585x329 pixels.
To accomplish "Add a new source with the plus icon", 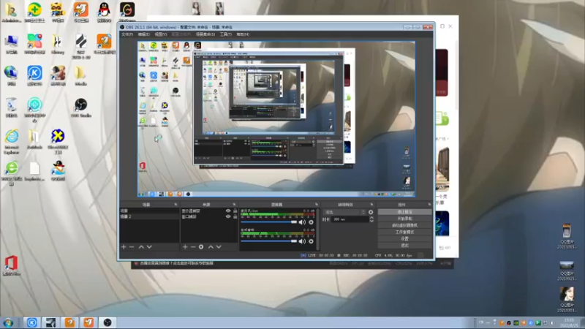I will 185,247.
